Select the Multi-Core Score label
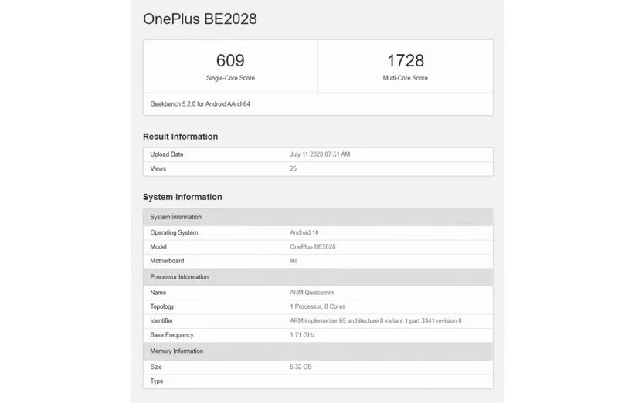 point(405,78)
